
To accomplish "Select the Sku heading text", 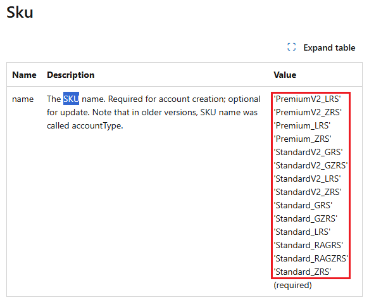I will click(x=20, y=12).
